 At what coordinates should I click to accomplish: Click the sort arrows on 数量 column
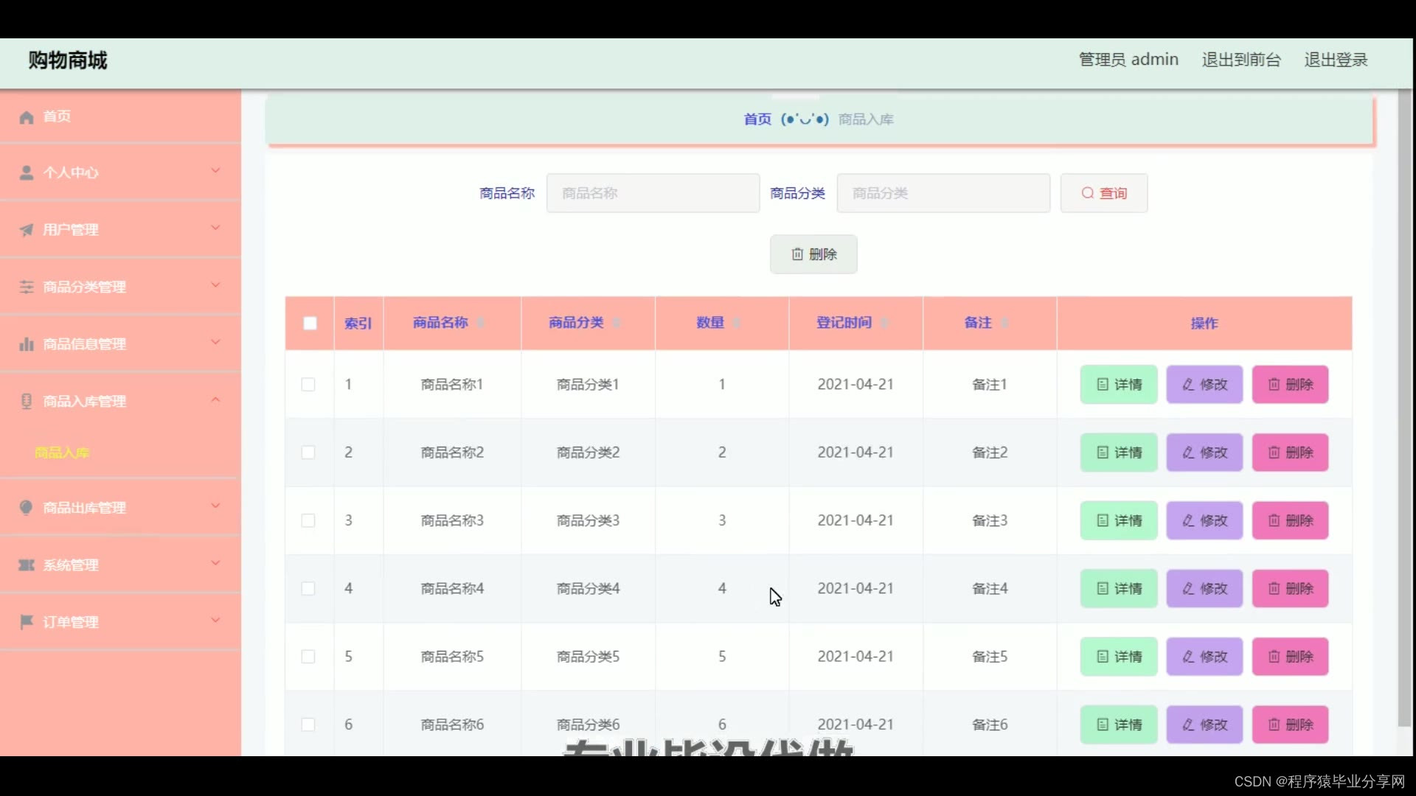click(x=736, y=323)
